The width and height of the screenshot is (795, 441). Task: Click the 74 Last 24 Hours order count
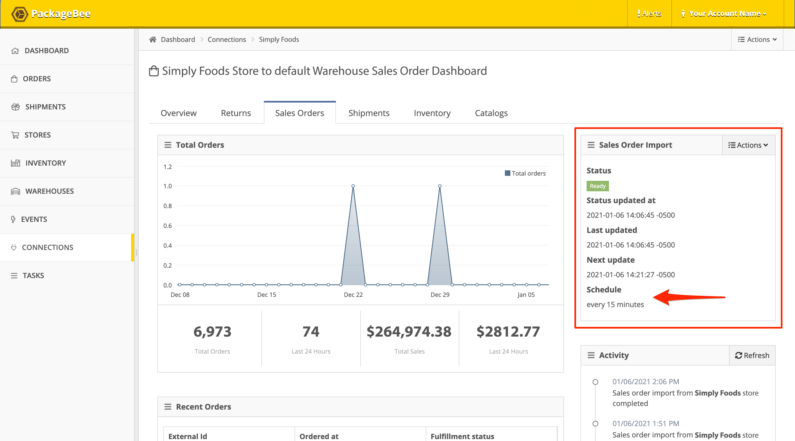[x=311, y=332]
